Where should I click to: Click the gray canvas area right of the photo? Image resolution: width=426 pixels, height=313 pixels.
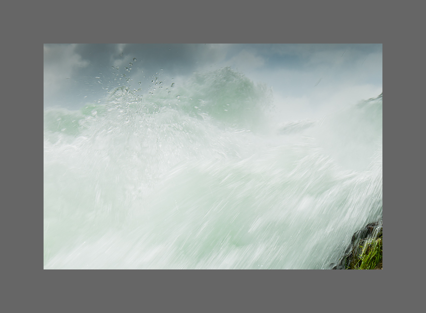(x=404, y=156)
